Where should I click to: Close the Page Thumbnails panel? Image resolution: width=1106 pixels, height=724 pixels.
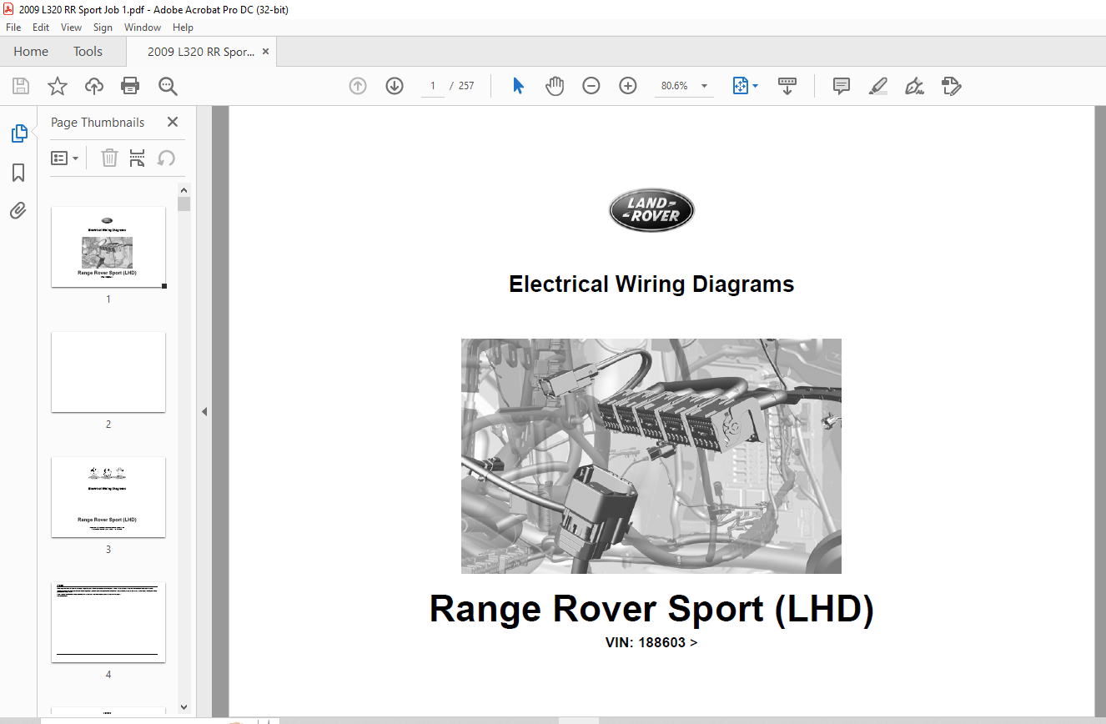click(x=173, y=122)
